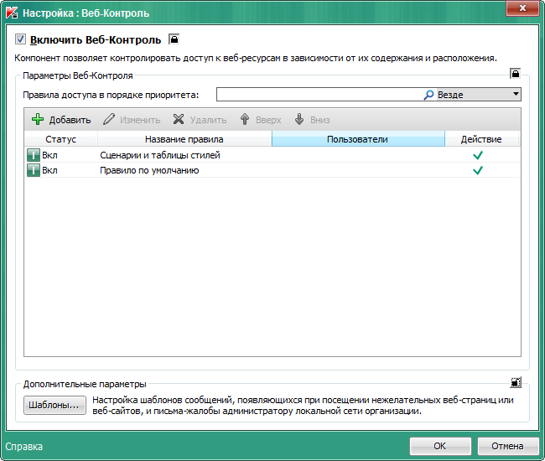
Task: Click the green check action for 'Сценарии и таблицы стилей'
Action: coord(478,155)
